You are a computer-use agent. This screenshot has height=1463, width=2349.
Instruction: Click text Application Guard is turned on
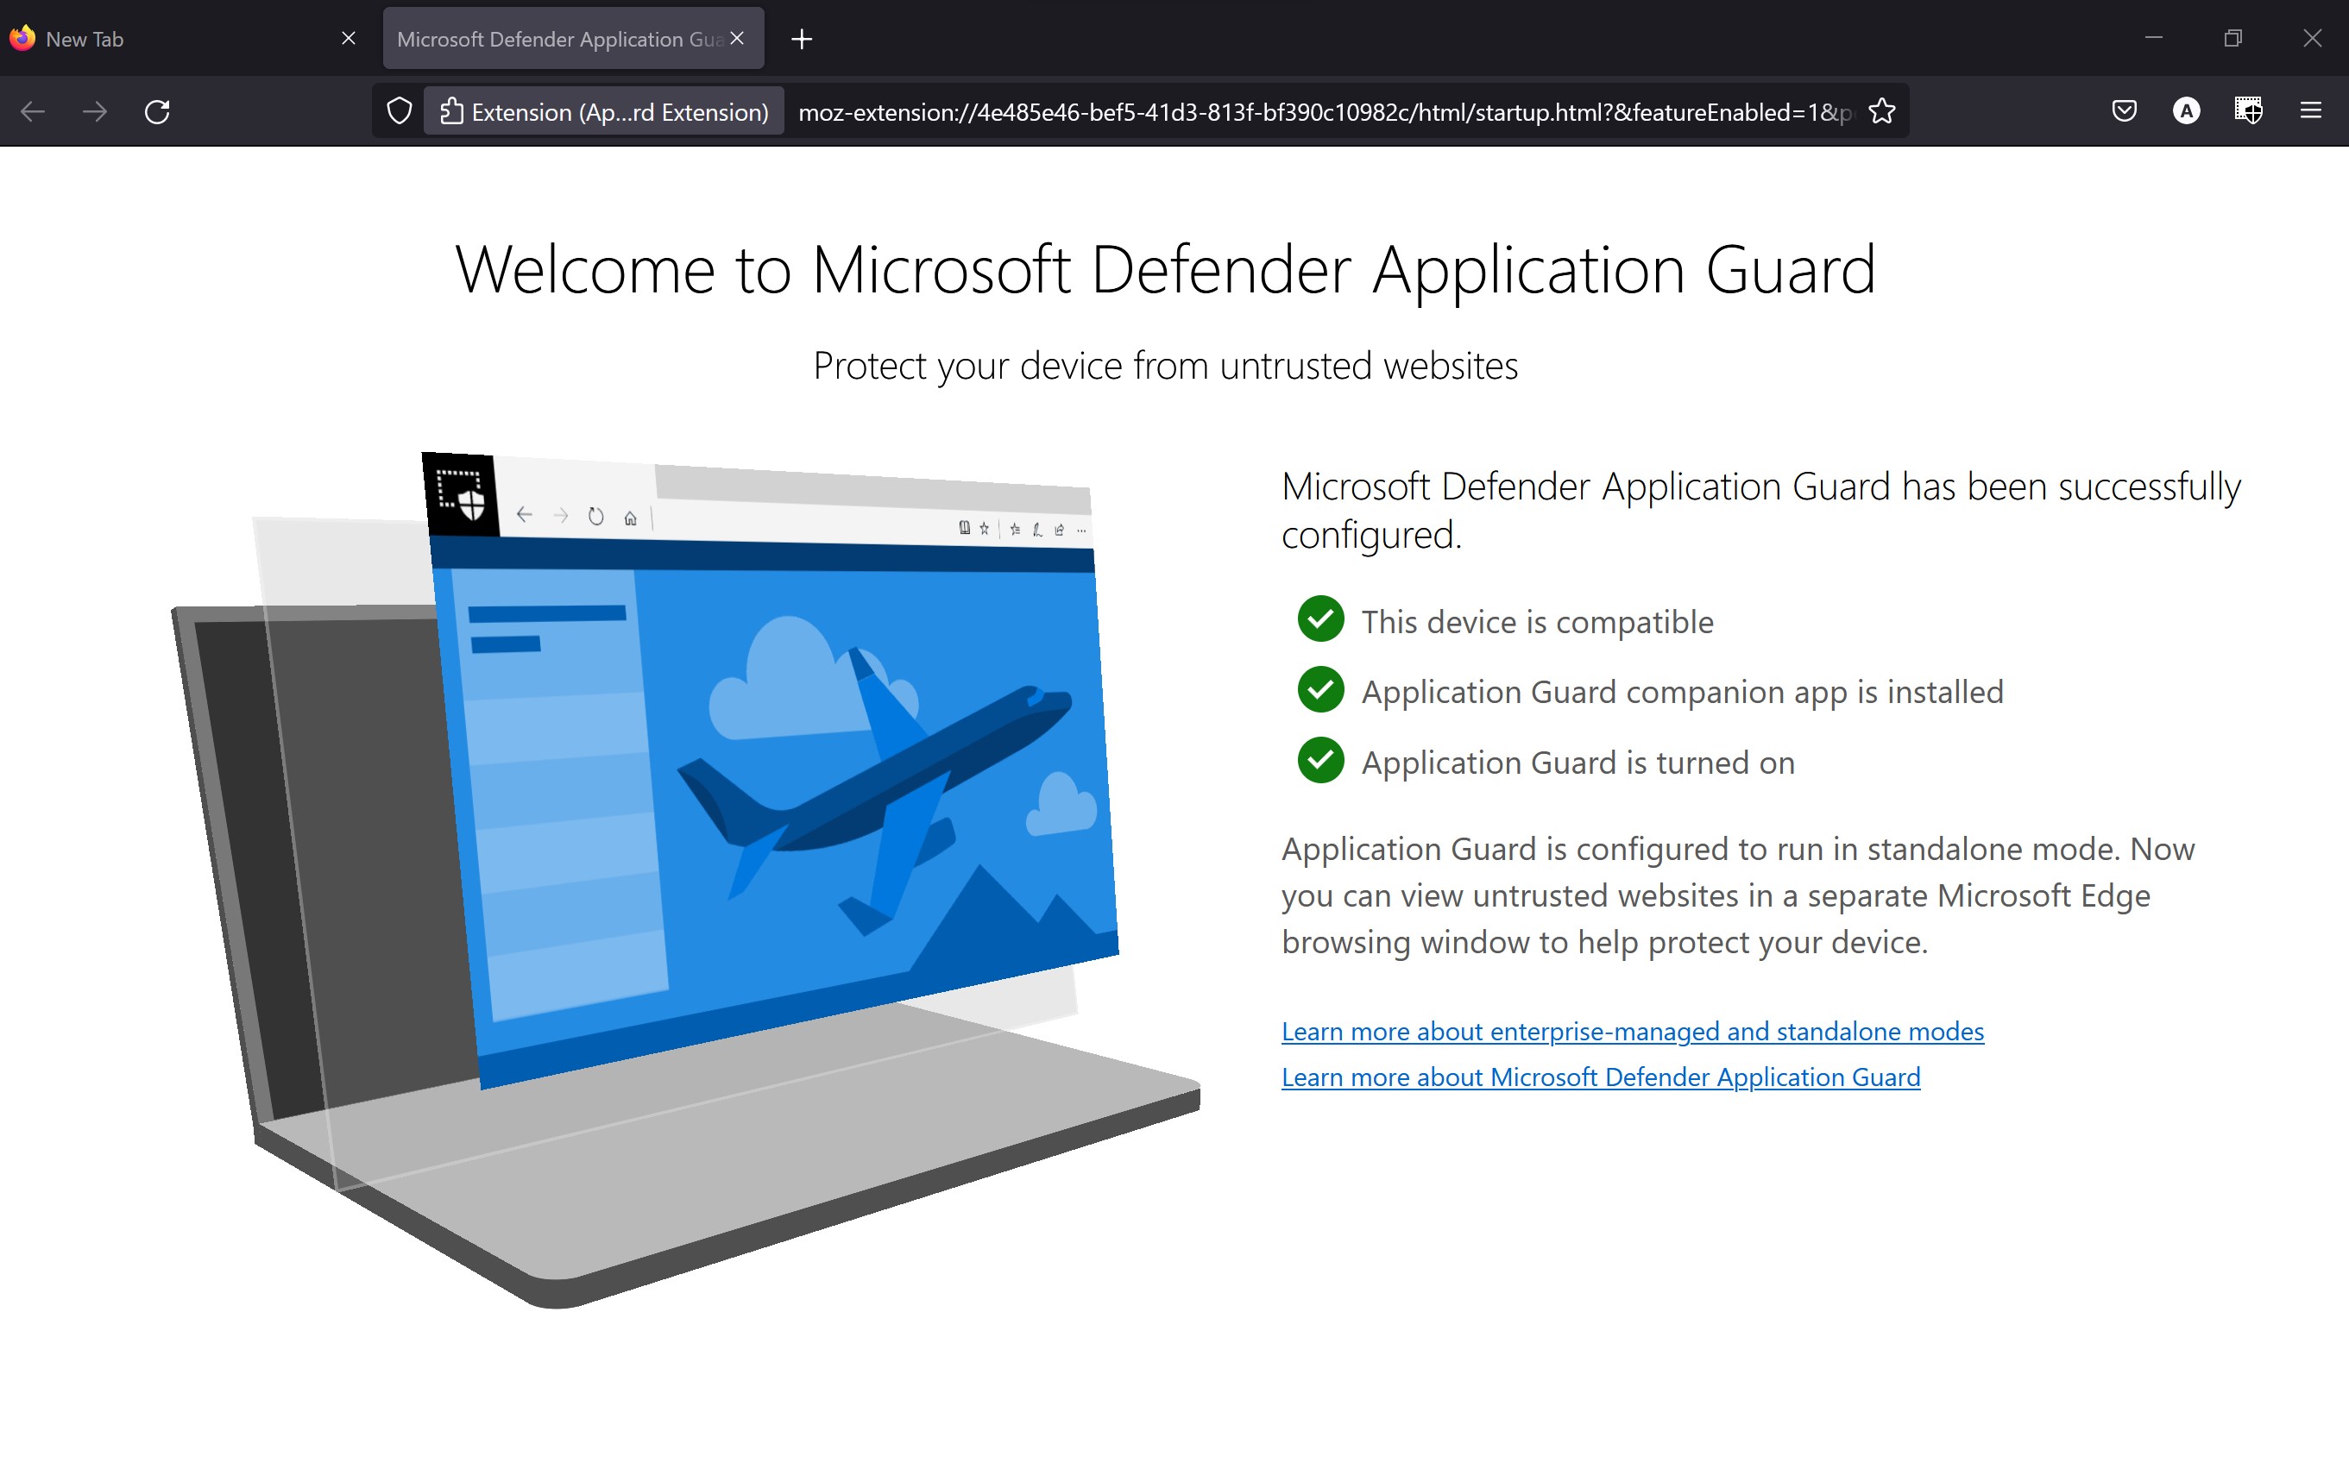pyautogui.click(x=1578, y=763)
